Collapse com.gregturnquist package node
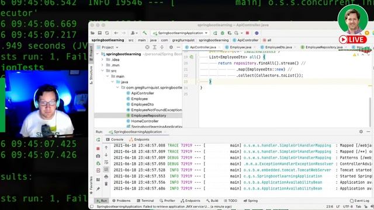The width and height of the screenshot is (374, 210). pos(117,87)
